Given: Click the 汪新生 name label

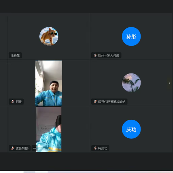Looking at the screenshot, I should 15,56.
